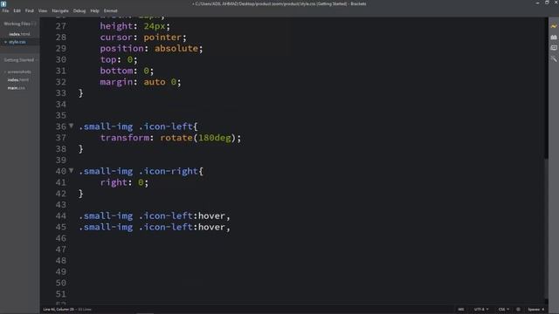Place cursor at end of line 45

click(x=231, y=227)
